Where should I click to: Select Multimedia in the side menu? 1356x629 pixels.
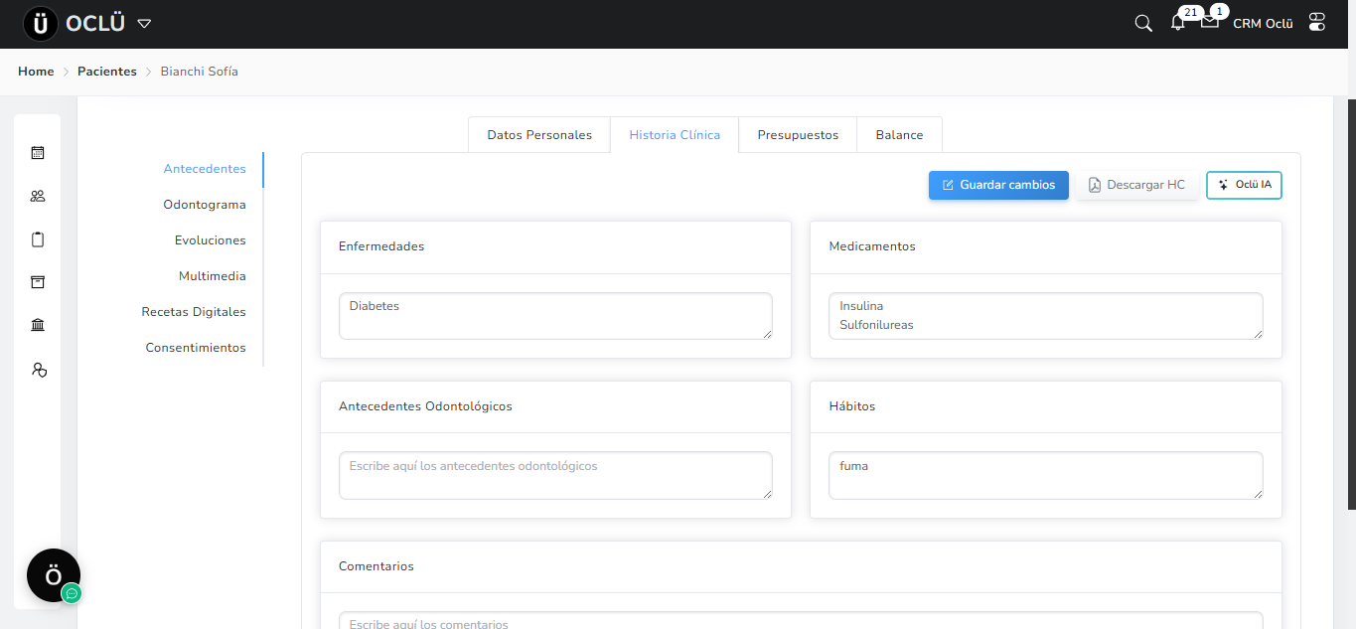point(213,276)
